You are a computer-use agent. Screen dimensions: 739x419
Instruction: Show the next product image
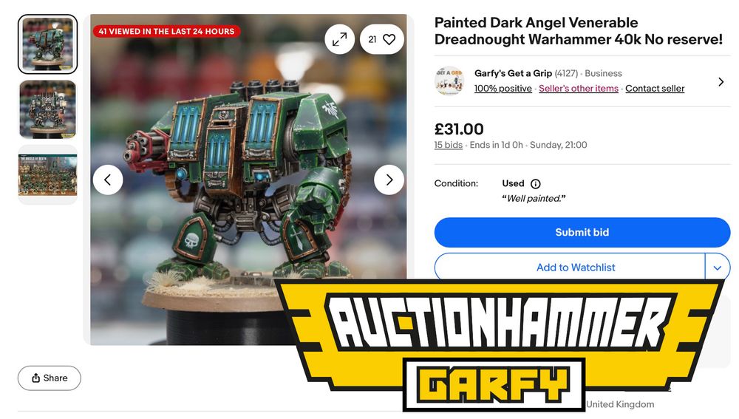click(389, 180)
